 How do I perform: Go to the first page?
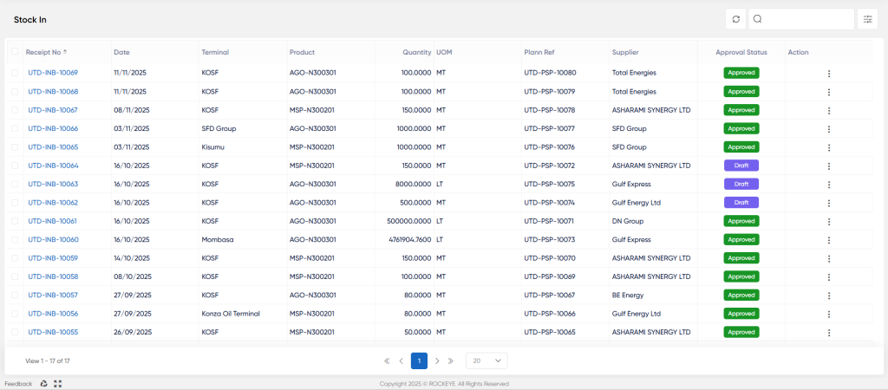[387, 361]
